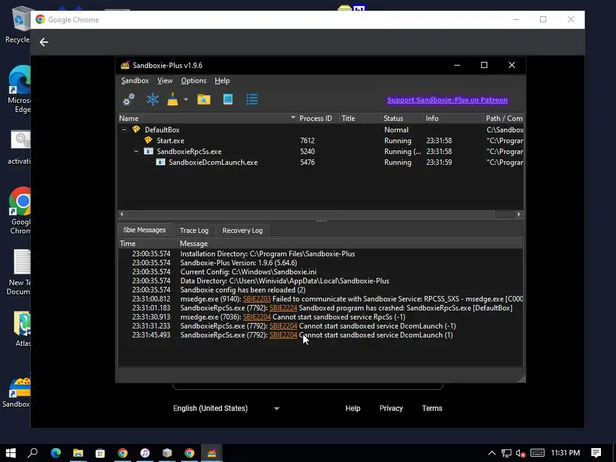Open Support Sandboxie-Plus on Patreon link
The width and height of the screenshot is (616, 462).
point(447,100)
